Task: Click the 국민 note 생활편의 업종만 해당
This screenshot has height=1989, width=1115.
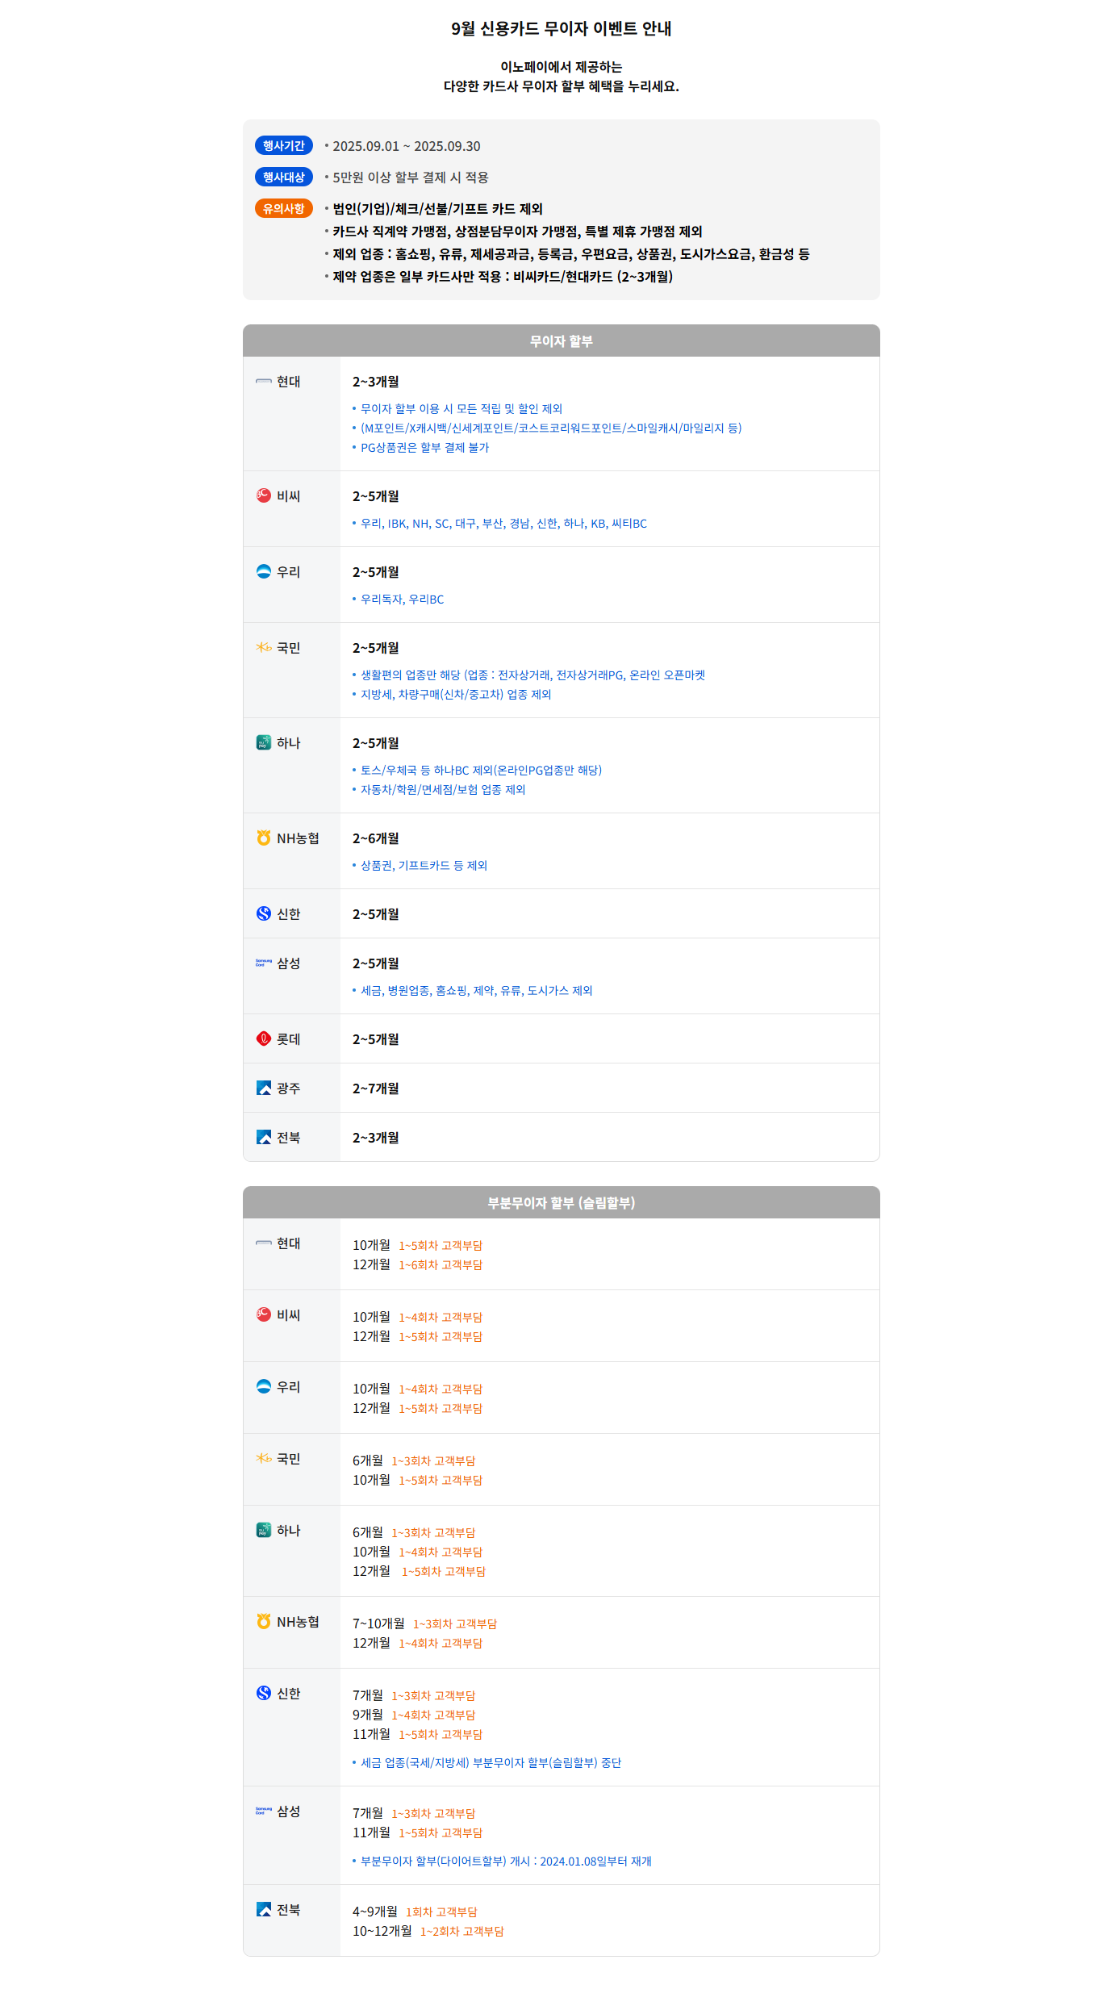Action: [x=532, y=675]
